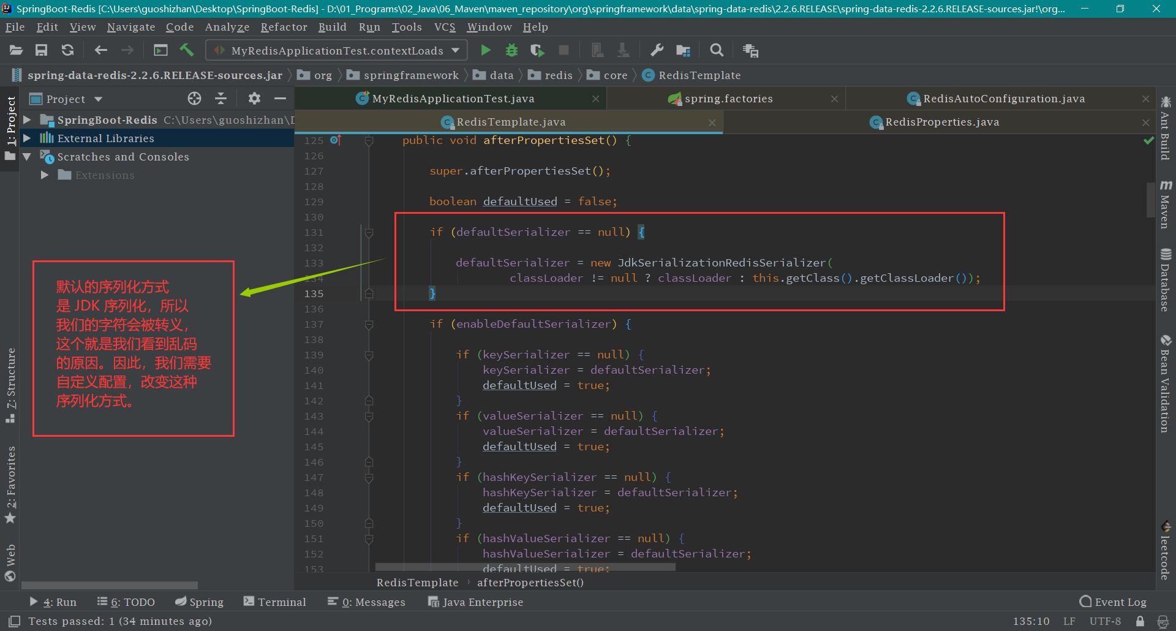
Task: Toggle read-only lock icon in status bar
Action: tap(1140, 621)
